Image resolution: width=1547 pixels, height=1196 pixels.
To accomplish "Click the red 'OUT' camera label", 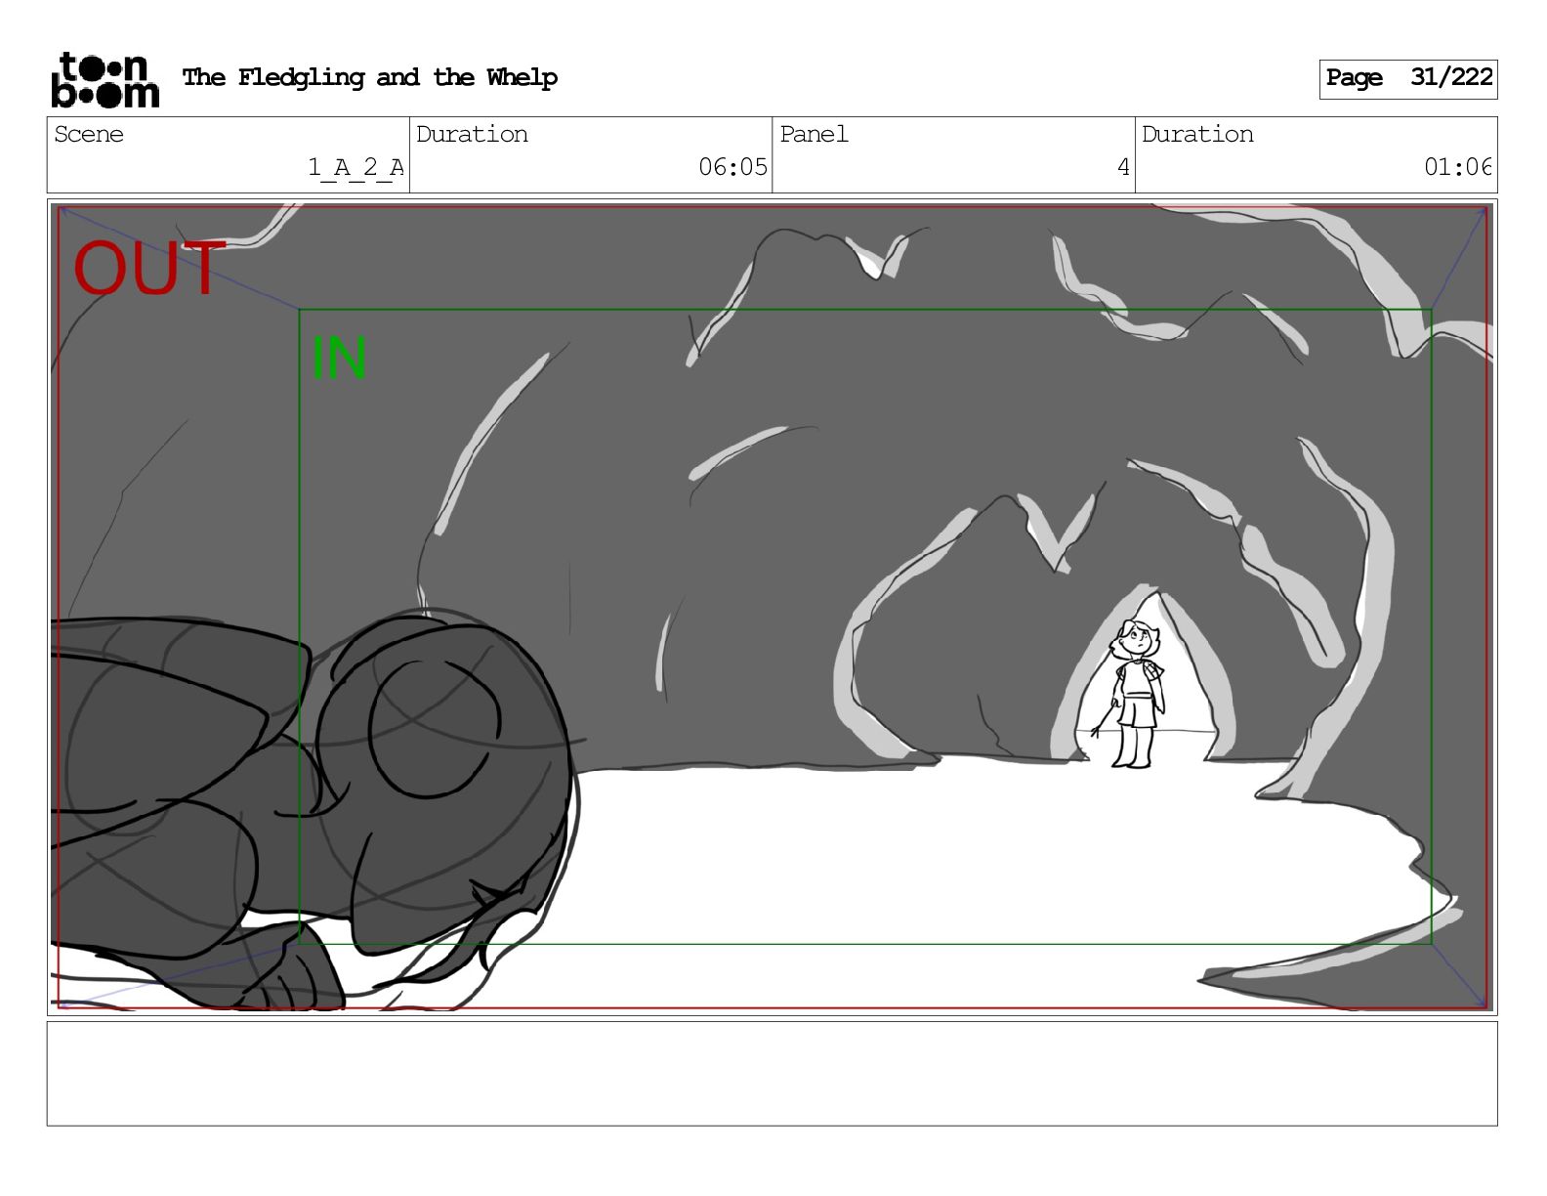I will pyautogui.click(x=149, y=269).
